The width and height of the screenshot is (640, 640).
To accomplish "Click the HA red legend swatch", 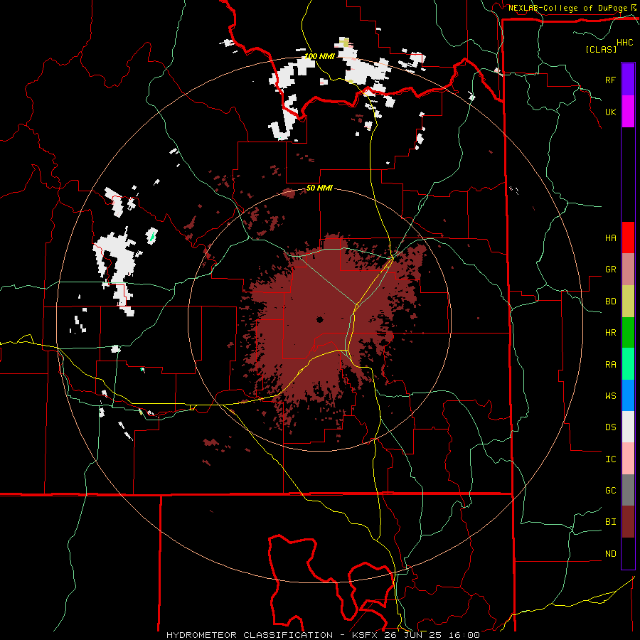I will [x=628, y=238].
